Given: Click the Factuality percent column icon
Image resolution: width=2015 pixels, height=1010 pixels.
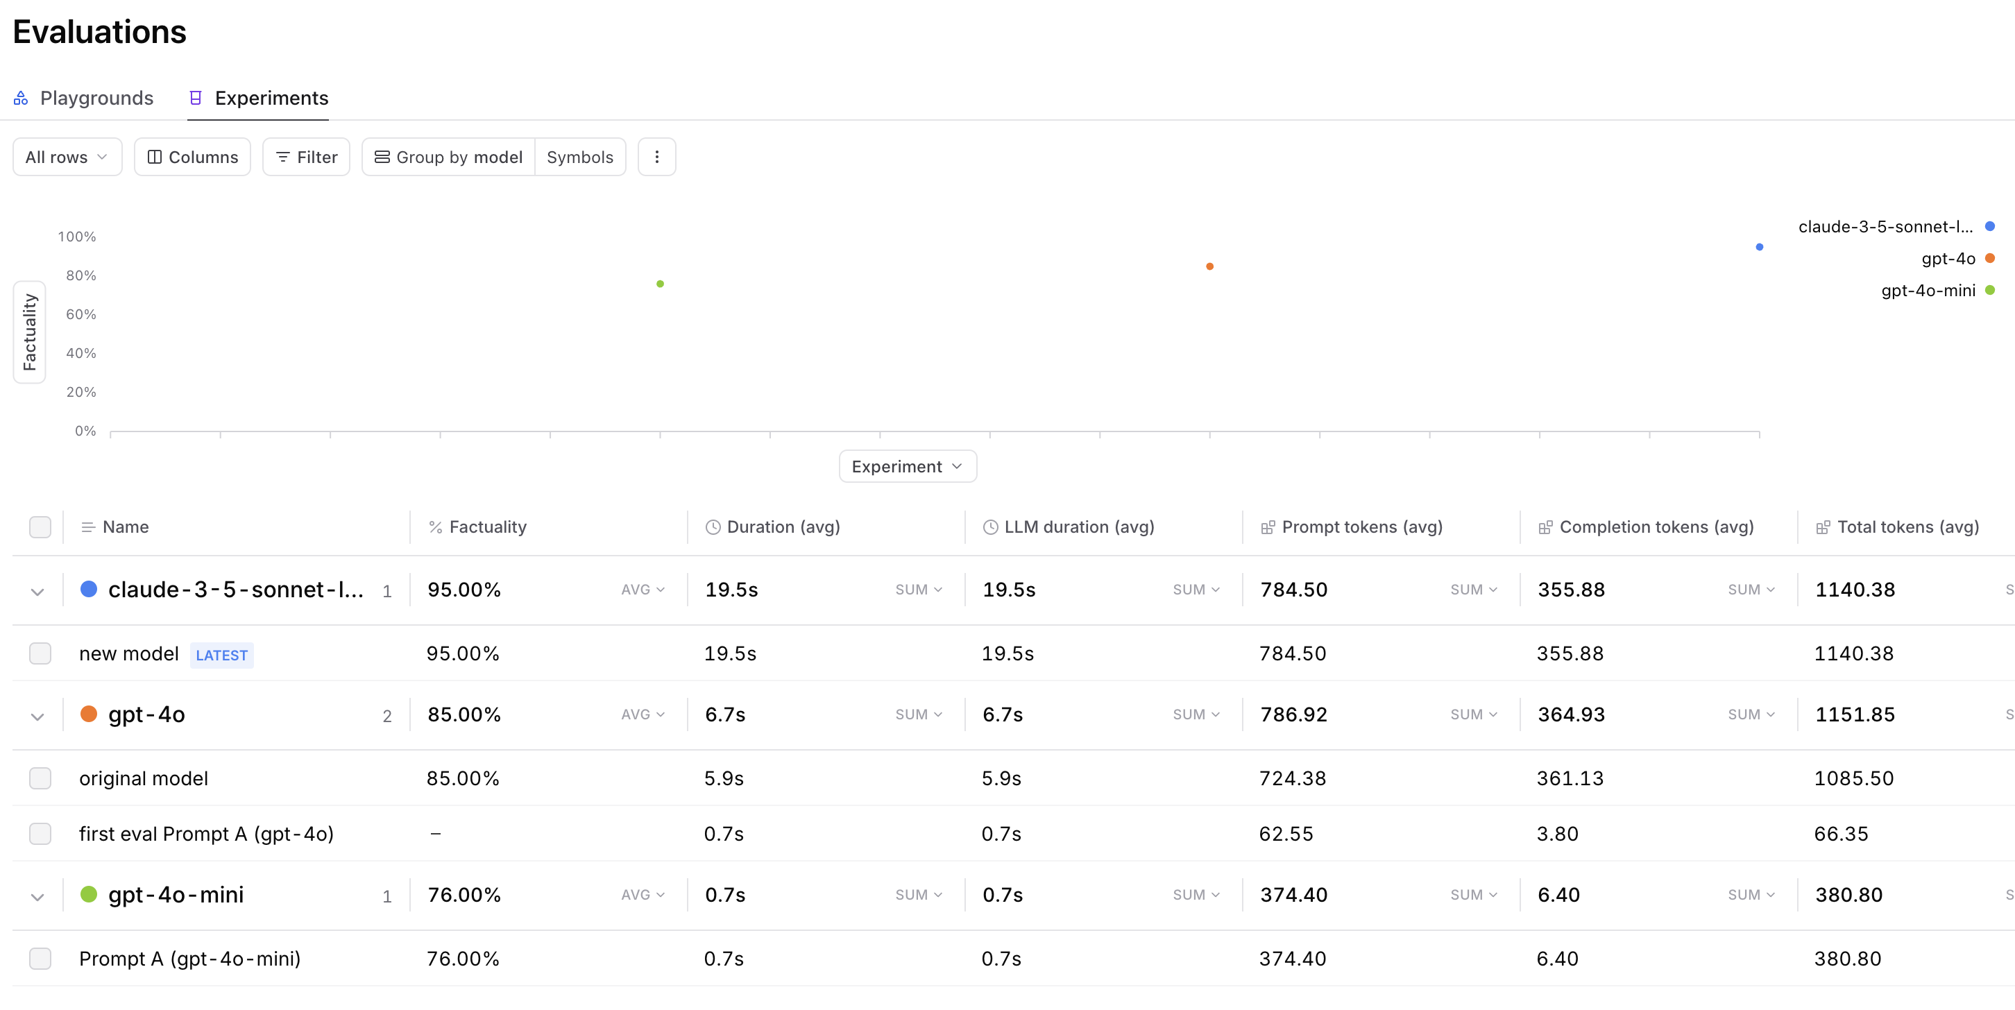Looking at the screenshot, I should 436,527.
